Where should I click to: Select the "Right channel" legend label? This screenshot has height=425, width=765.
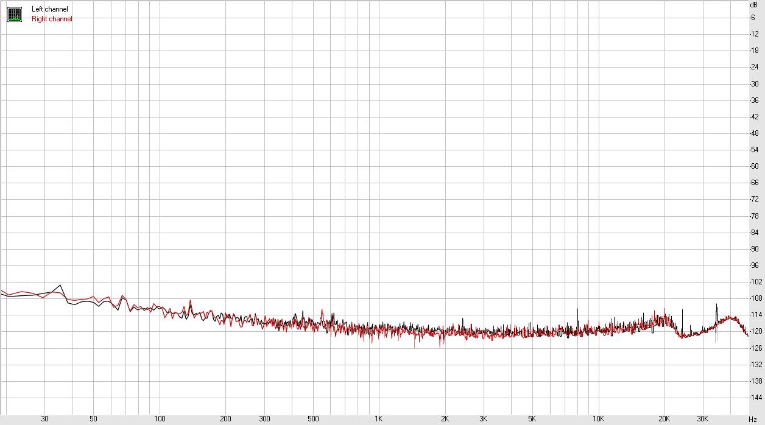click(52, 19)
